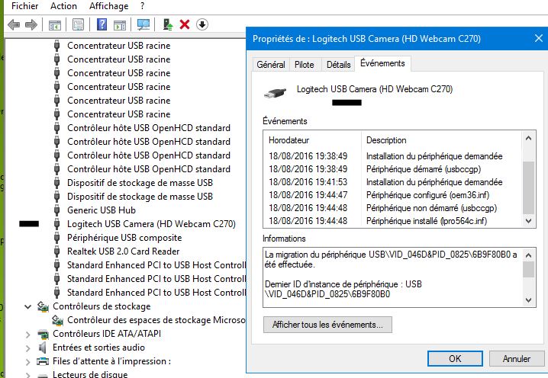Select Logitech USB Camera (HD Webcam C270) in tree
This screenshot has height=378, width=548.
tap(151, 224)
